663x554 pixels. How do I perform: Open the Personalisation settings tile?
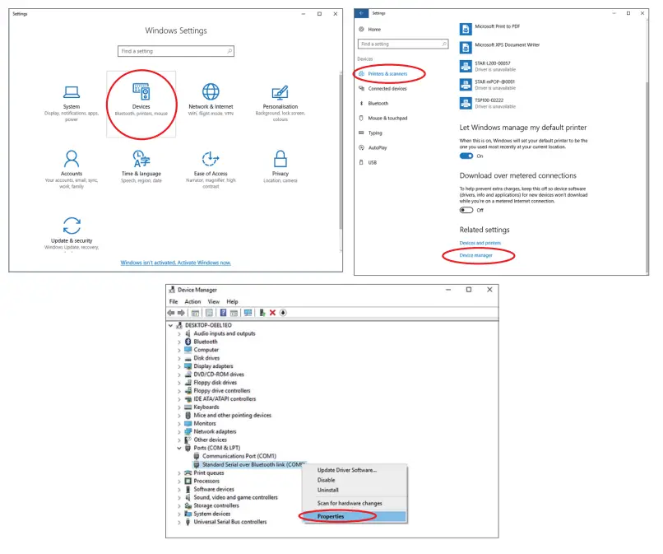(x=280, y=104)
